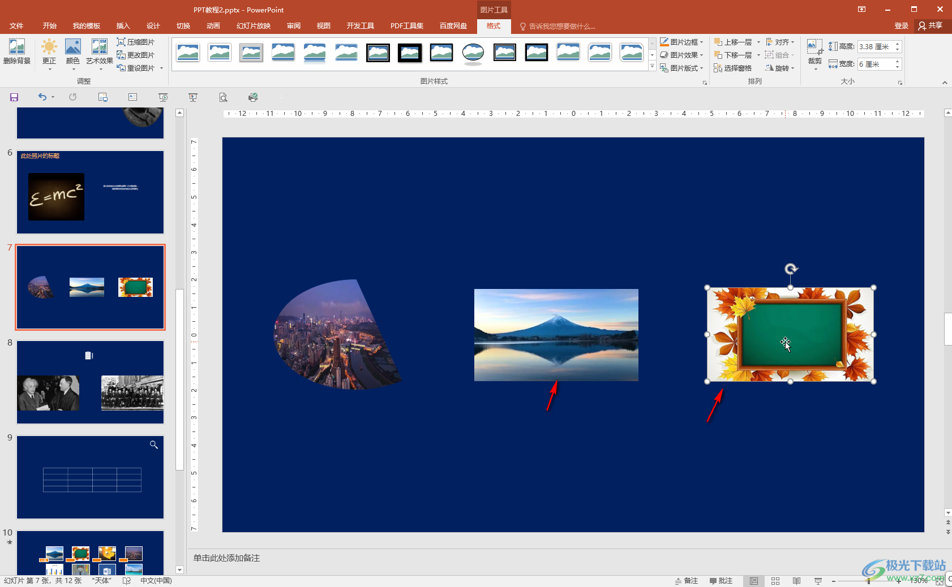Increase picture height with spinner up arrow
Image resolution: width=952 pixels, height=587 pixels.
897,44
